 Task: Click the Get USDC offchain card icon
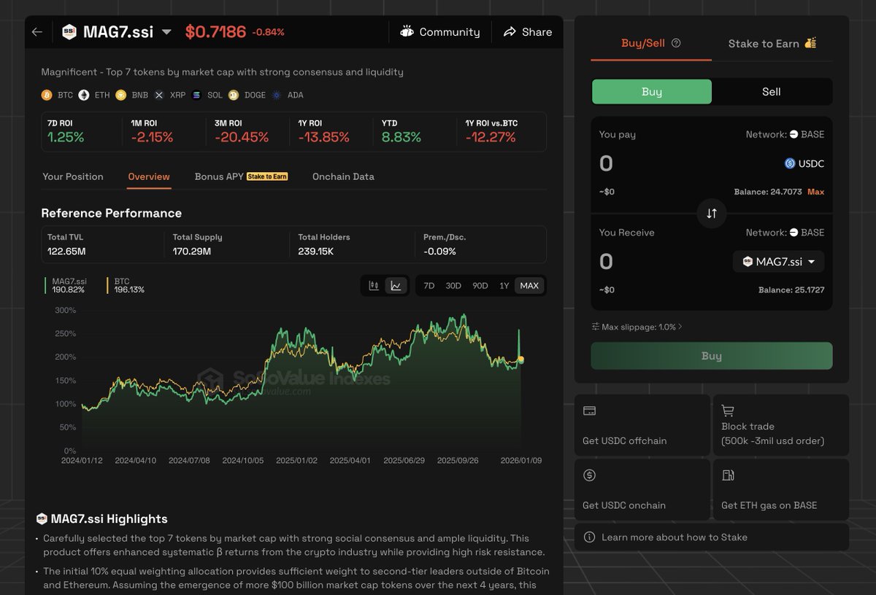[590, 411]
